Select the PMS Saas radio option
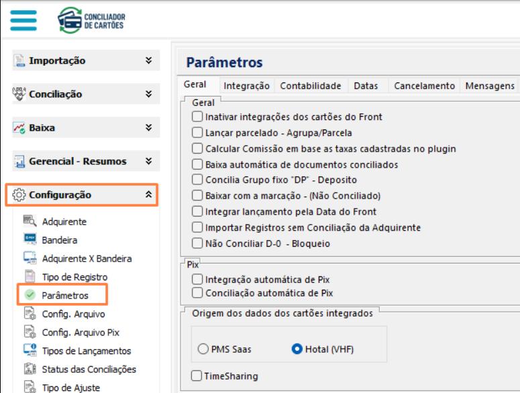This screenshot has width=520, height=393. point(203,349)
